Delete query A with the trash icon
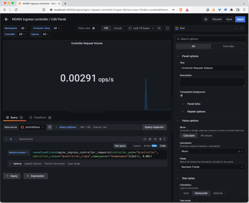 [x=160, y=139]
